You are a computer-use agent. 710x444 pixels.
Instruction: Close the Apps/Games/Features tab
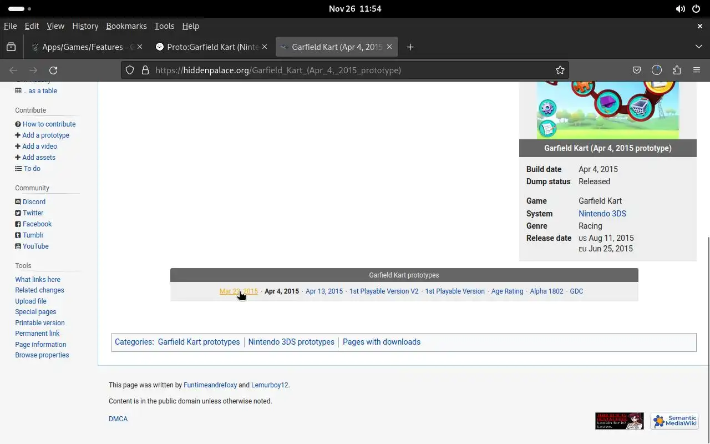coord(140,47)
